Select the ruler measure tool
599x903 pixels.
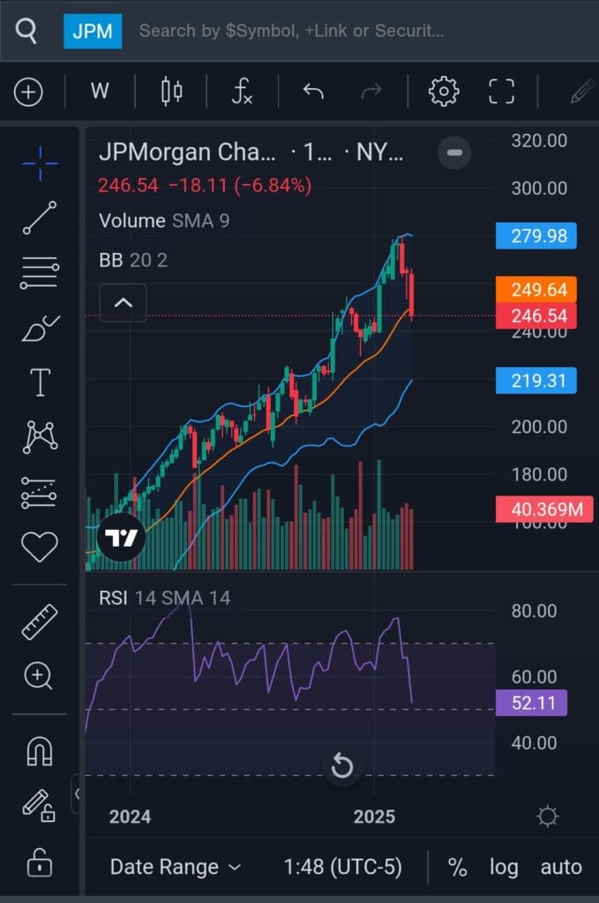tap(40, 622)
